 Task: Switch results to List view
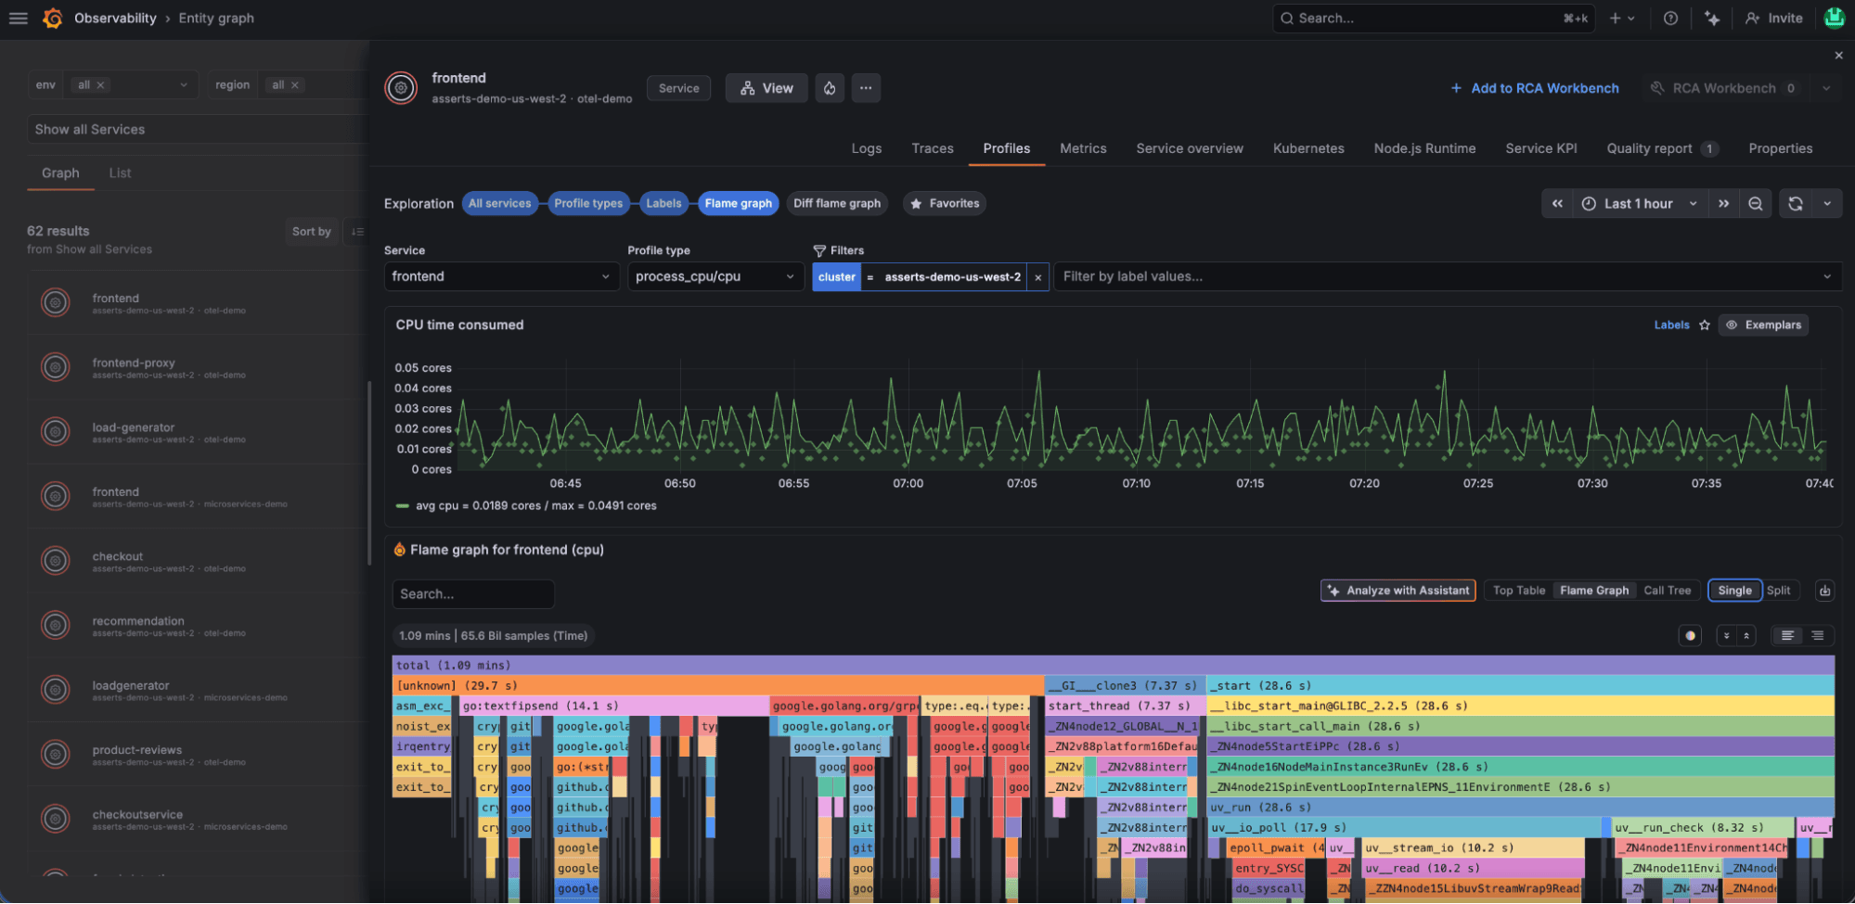coord(120,173)
